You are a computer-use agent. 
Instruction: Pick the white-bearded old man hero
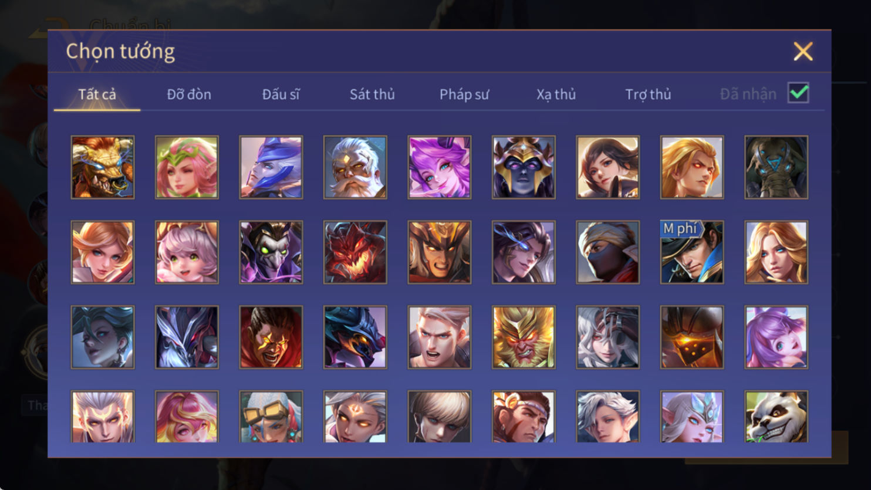355,167
